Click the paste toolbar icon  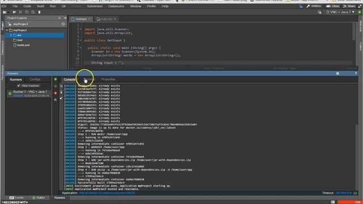click(x=33, y=12)
